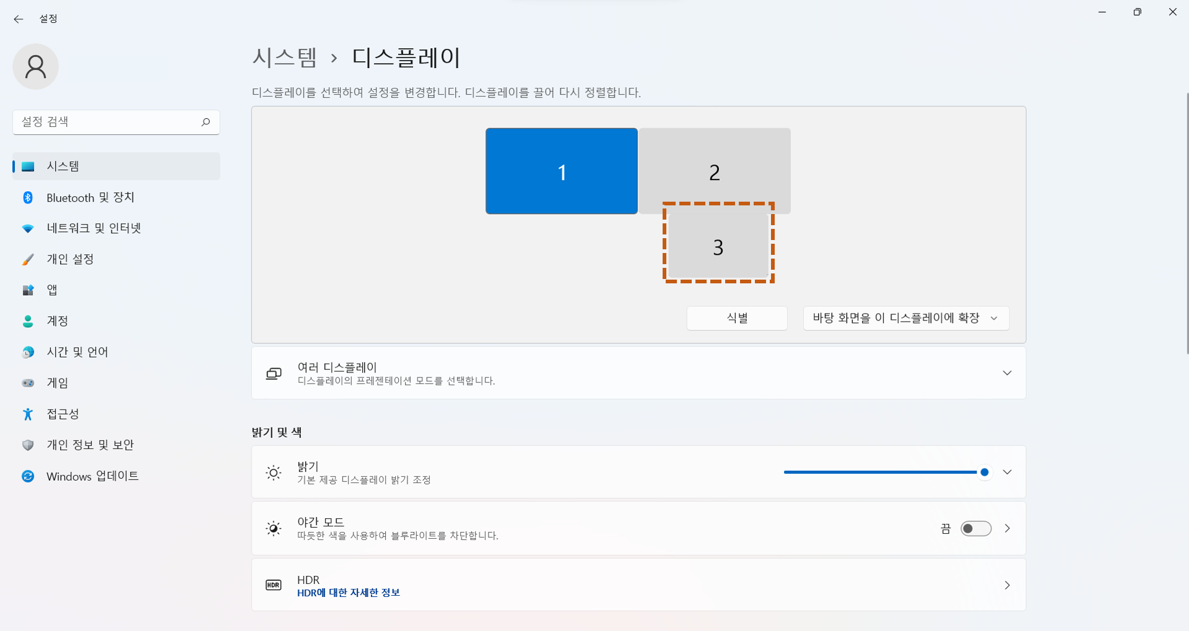Open 접근성 settings category label
1189x631 pixels.
[x=63, y=414]
